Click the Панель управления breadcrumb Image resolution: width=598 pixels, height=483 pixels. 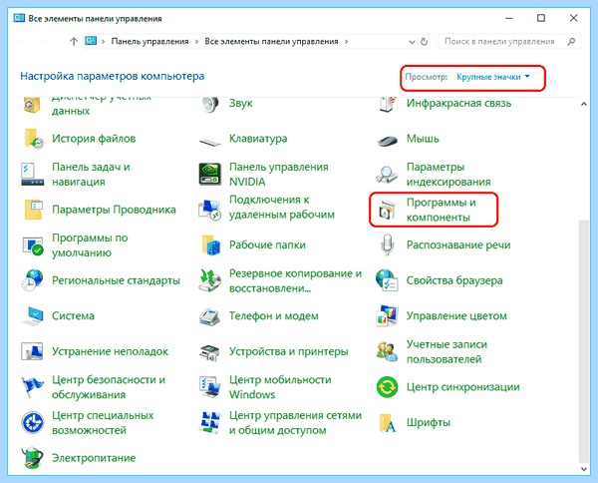coord(149,42)
